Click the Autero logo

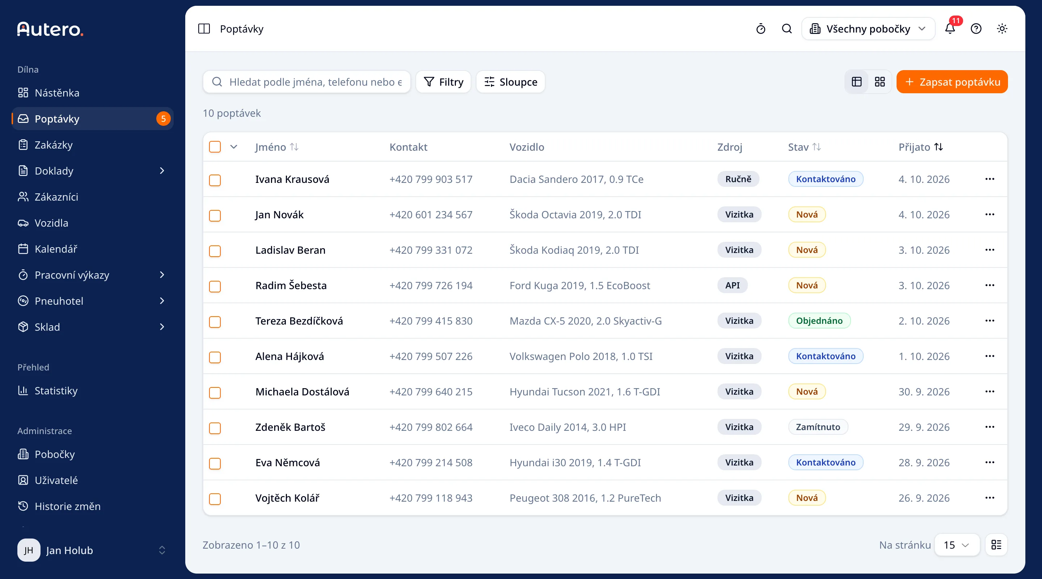coord(50,29)
